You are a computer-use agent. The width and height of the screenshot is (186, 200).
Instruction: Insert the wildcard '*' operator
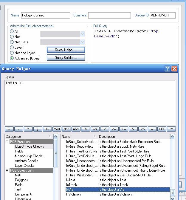171,129
